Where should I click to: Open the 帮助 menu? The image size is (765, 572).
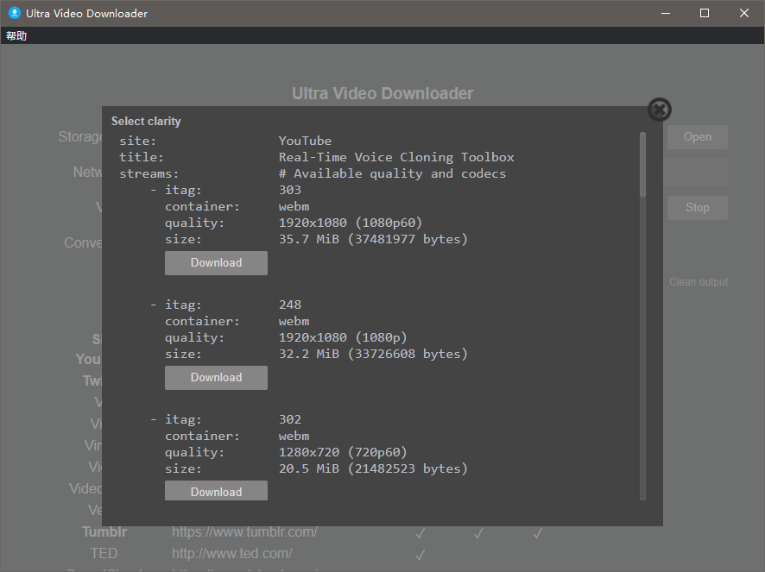click(x=16, y=35)
